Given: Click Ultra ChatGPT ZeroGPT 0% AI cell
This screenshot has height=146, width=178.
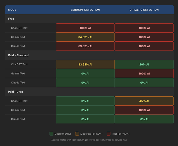Looking at the screenshot, I should tap(85, 101).
